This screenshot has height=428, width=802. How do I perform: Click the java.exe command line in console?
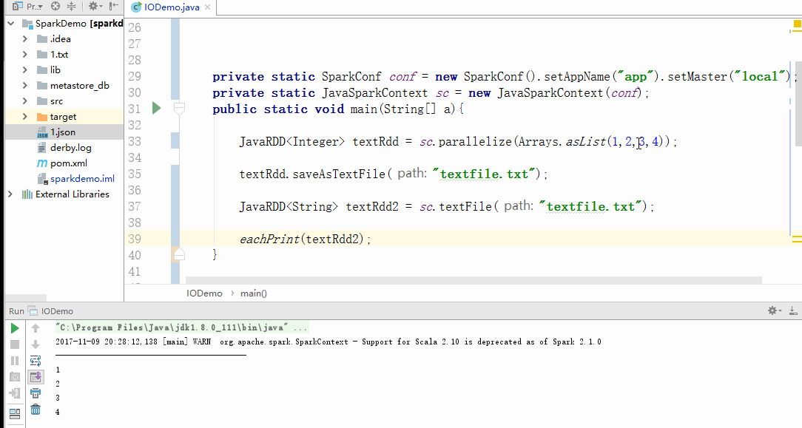click(181, 327)
